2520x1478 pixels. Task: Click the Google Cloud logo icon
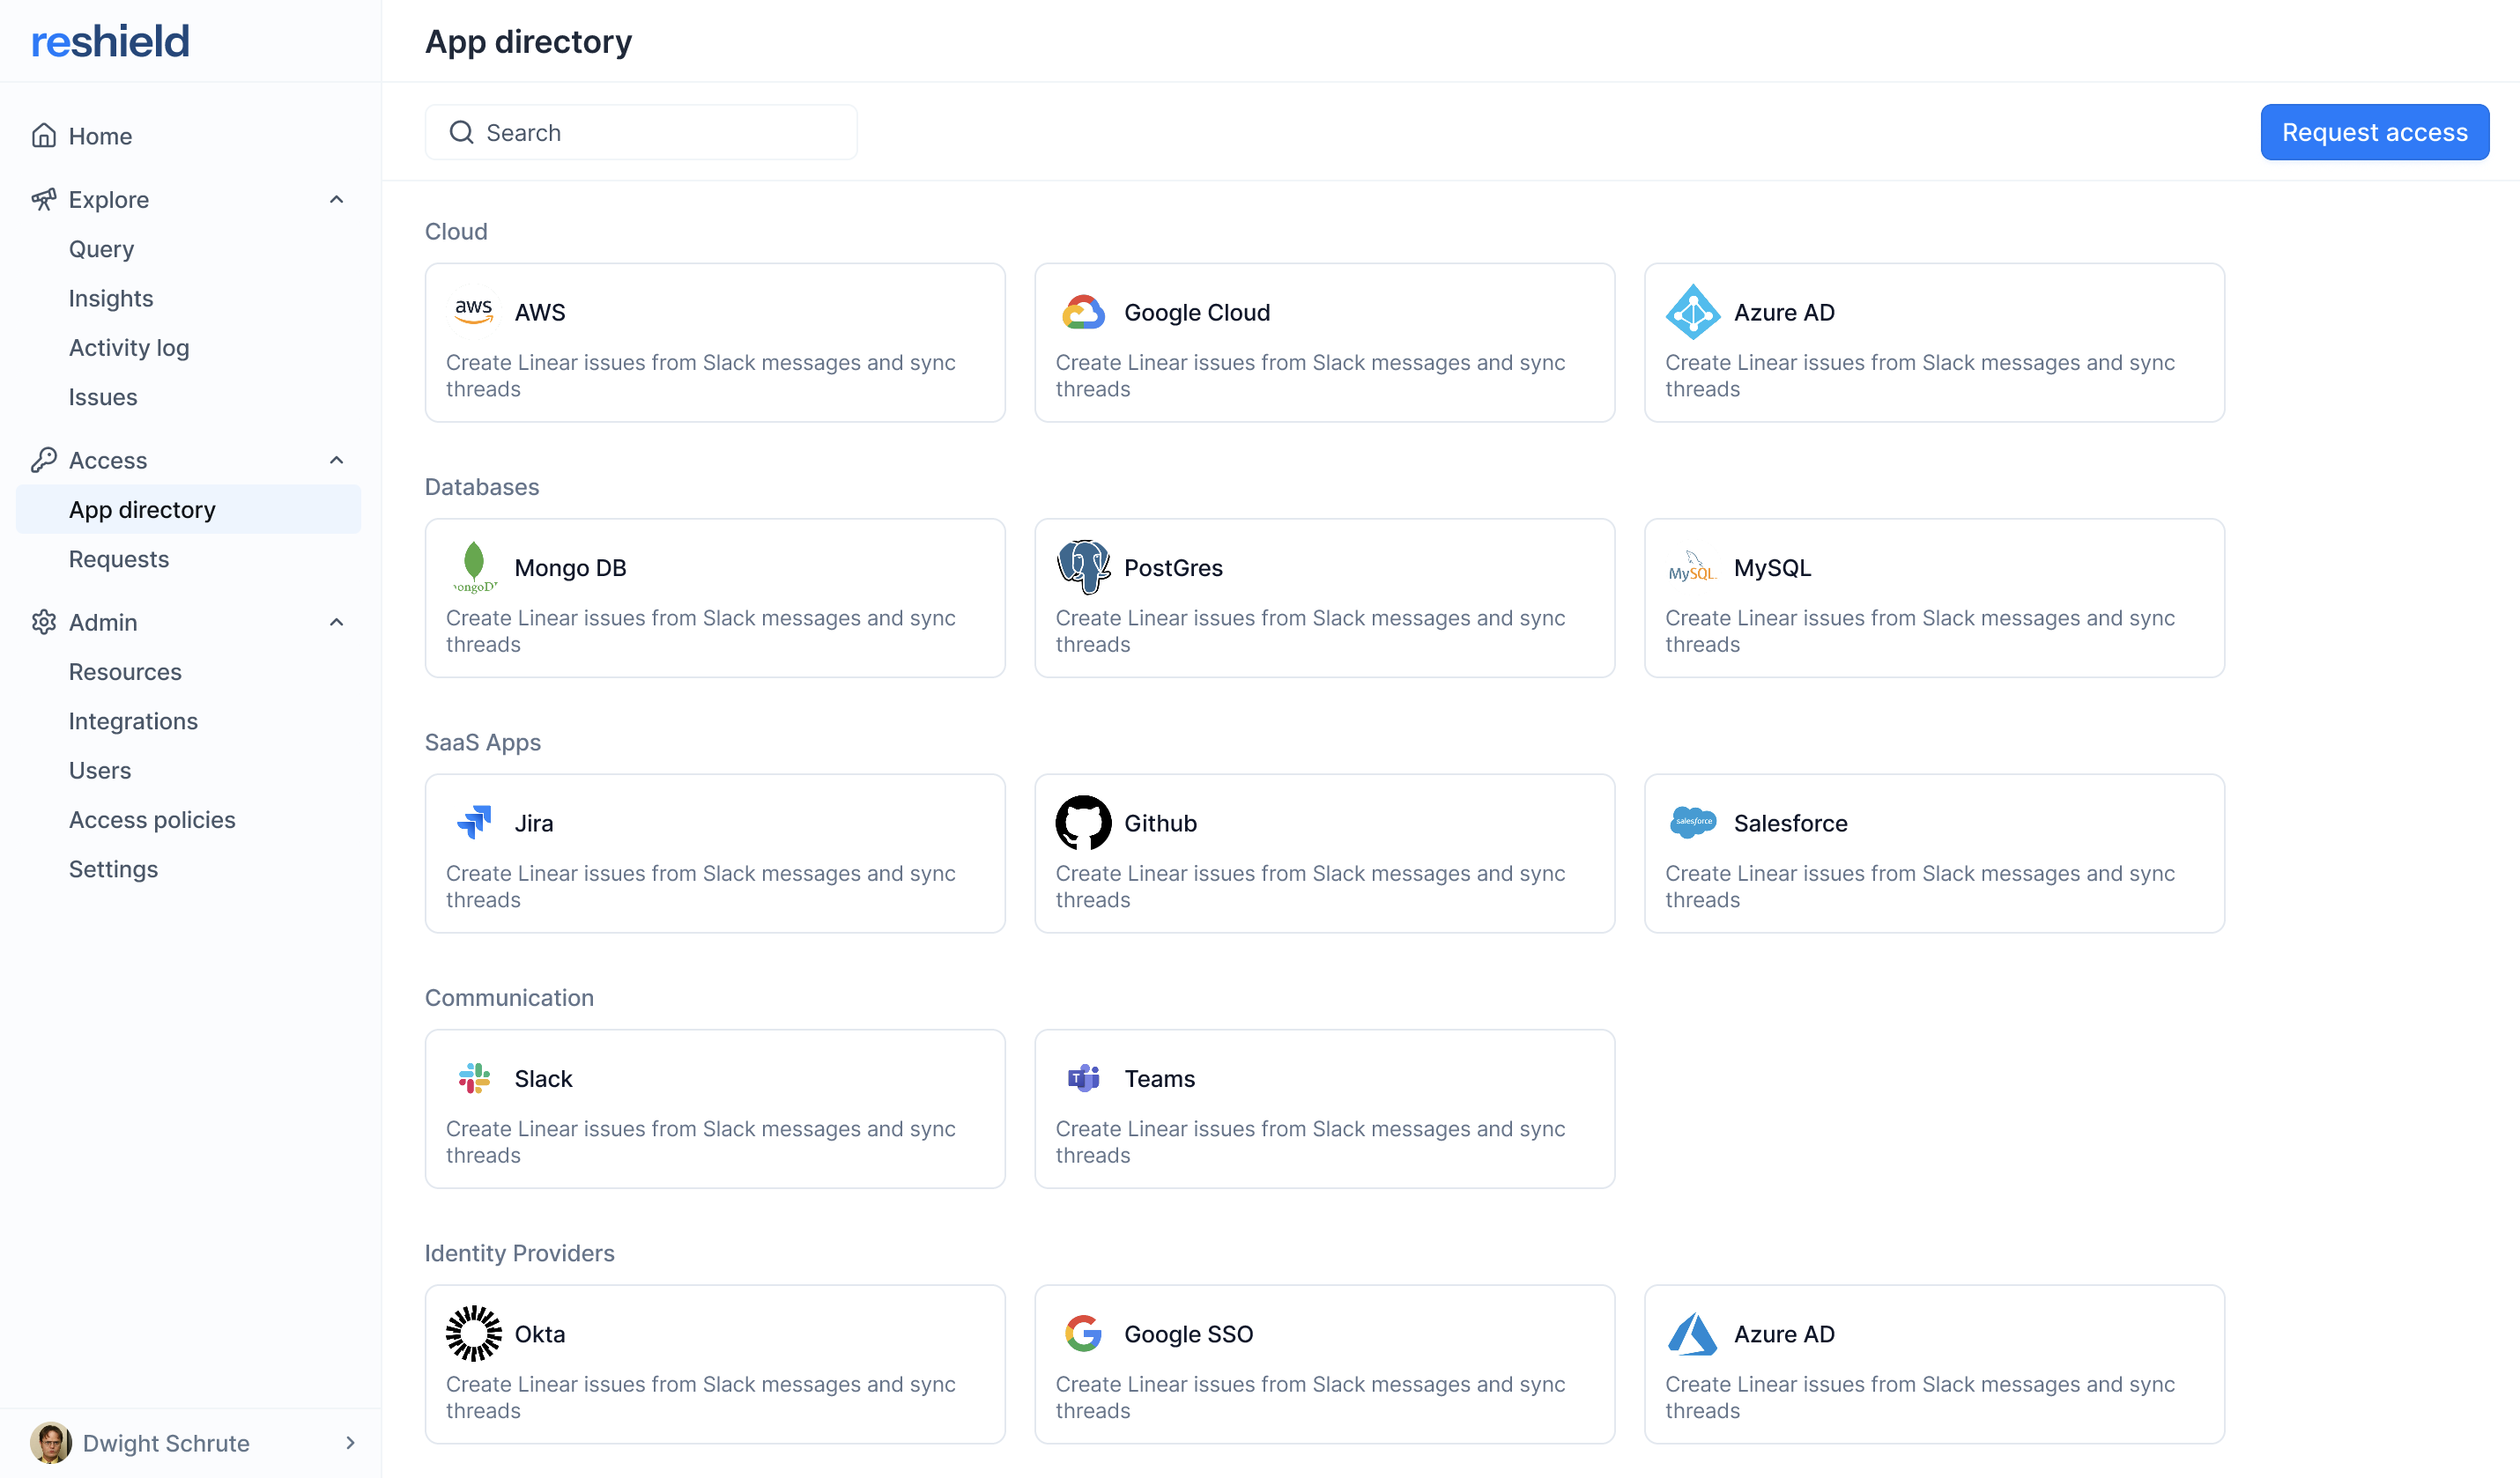tap(1083, 312)
